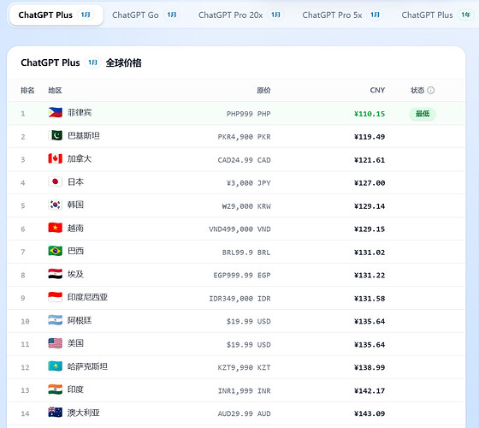
Task: Click the ¥131.58 price value
Action: (x=370, y=299)
